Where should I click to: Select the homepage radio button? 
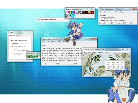pos(12,46)
